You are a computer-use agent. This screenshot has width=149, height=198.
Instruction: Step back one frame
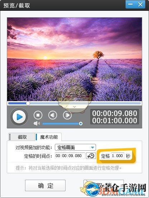pyautogui.click(x=53, y=115)
